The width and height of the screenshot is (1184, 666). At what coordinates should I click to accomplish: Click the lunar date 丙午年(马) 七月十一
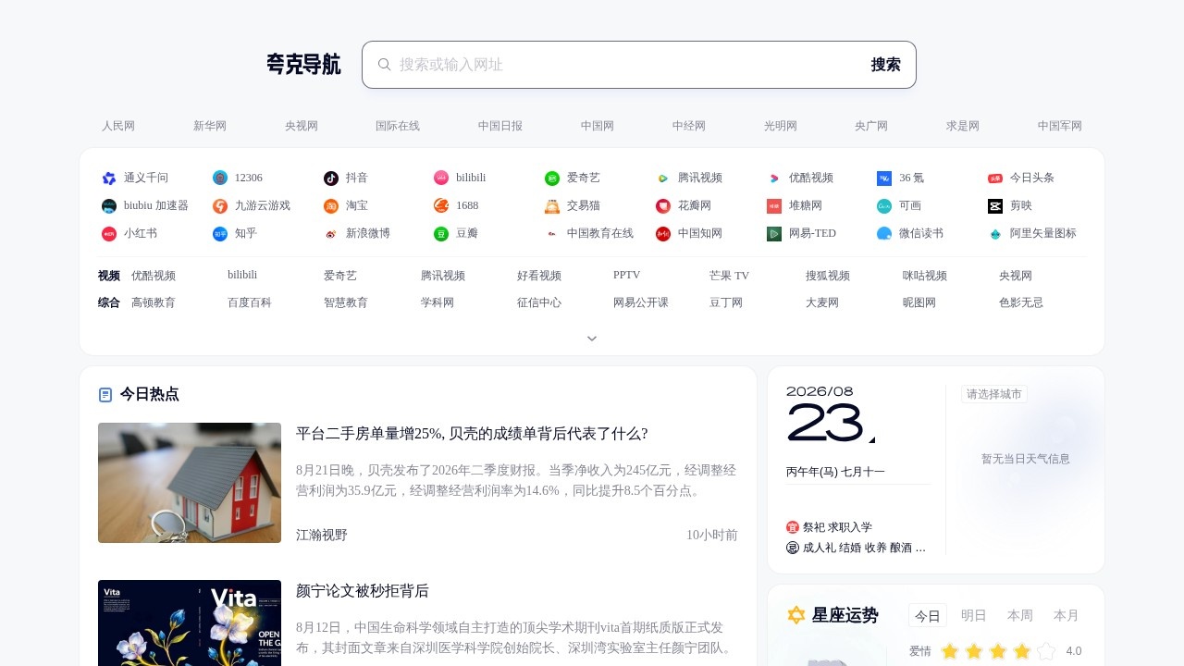coord(835,472)
